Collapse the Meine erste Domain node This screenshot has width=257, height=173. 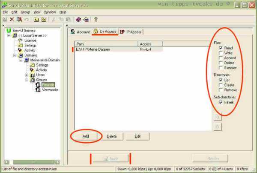coord(21,60)
